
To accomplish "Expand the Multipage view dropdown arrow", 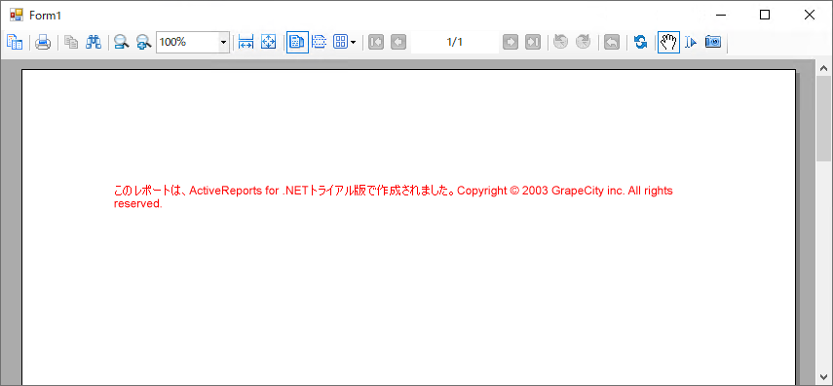I will point(354,42).
